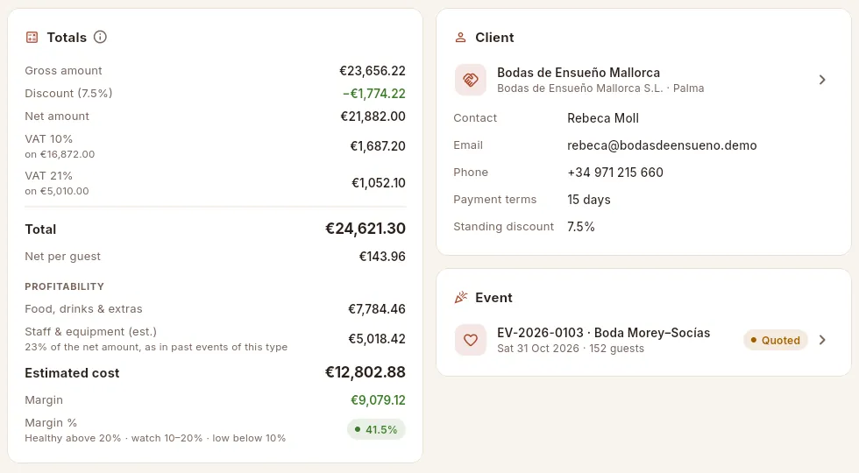The height and width of the screenshot is (473, 859).
Task: Expand the EV-2026-0103 event chevron
Action: pos(822,340)
